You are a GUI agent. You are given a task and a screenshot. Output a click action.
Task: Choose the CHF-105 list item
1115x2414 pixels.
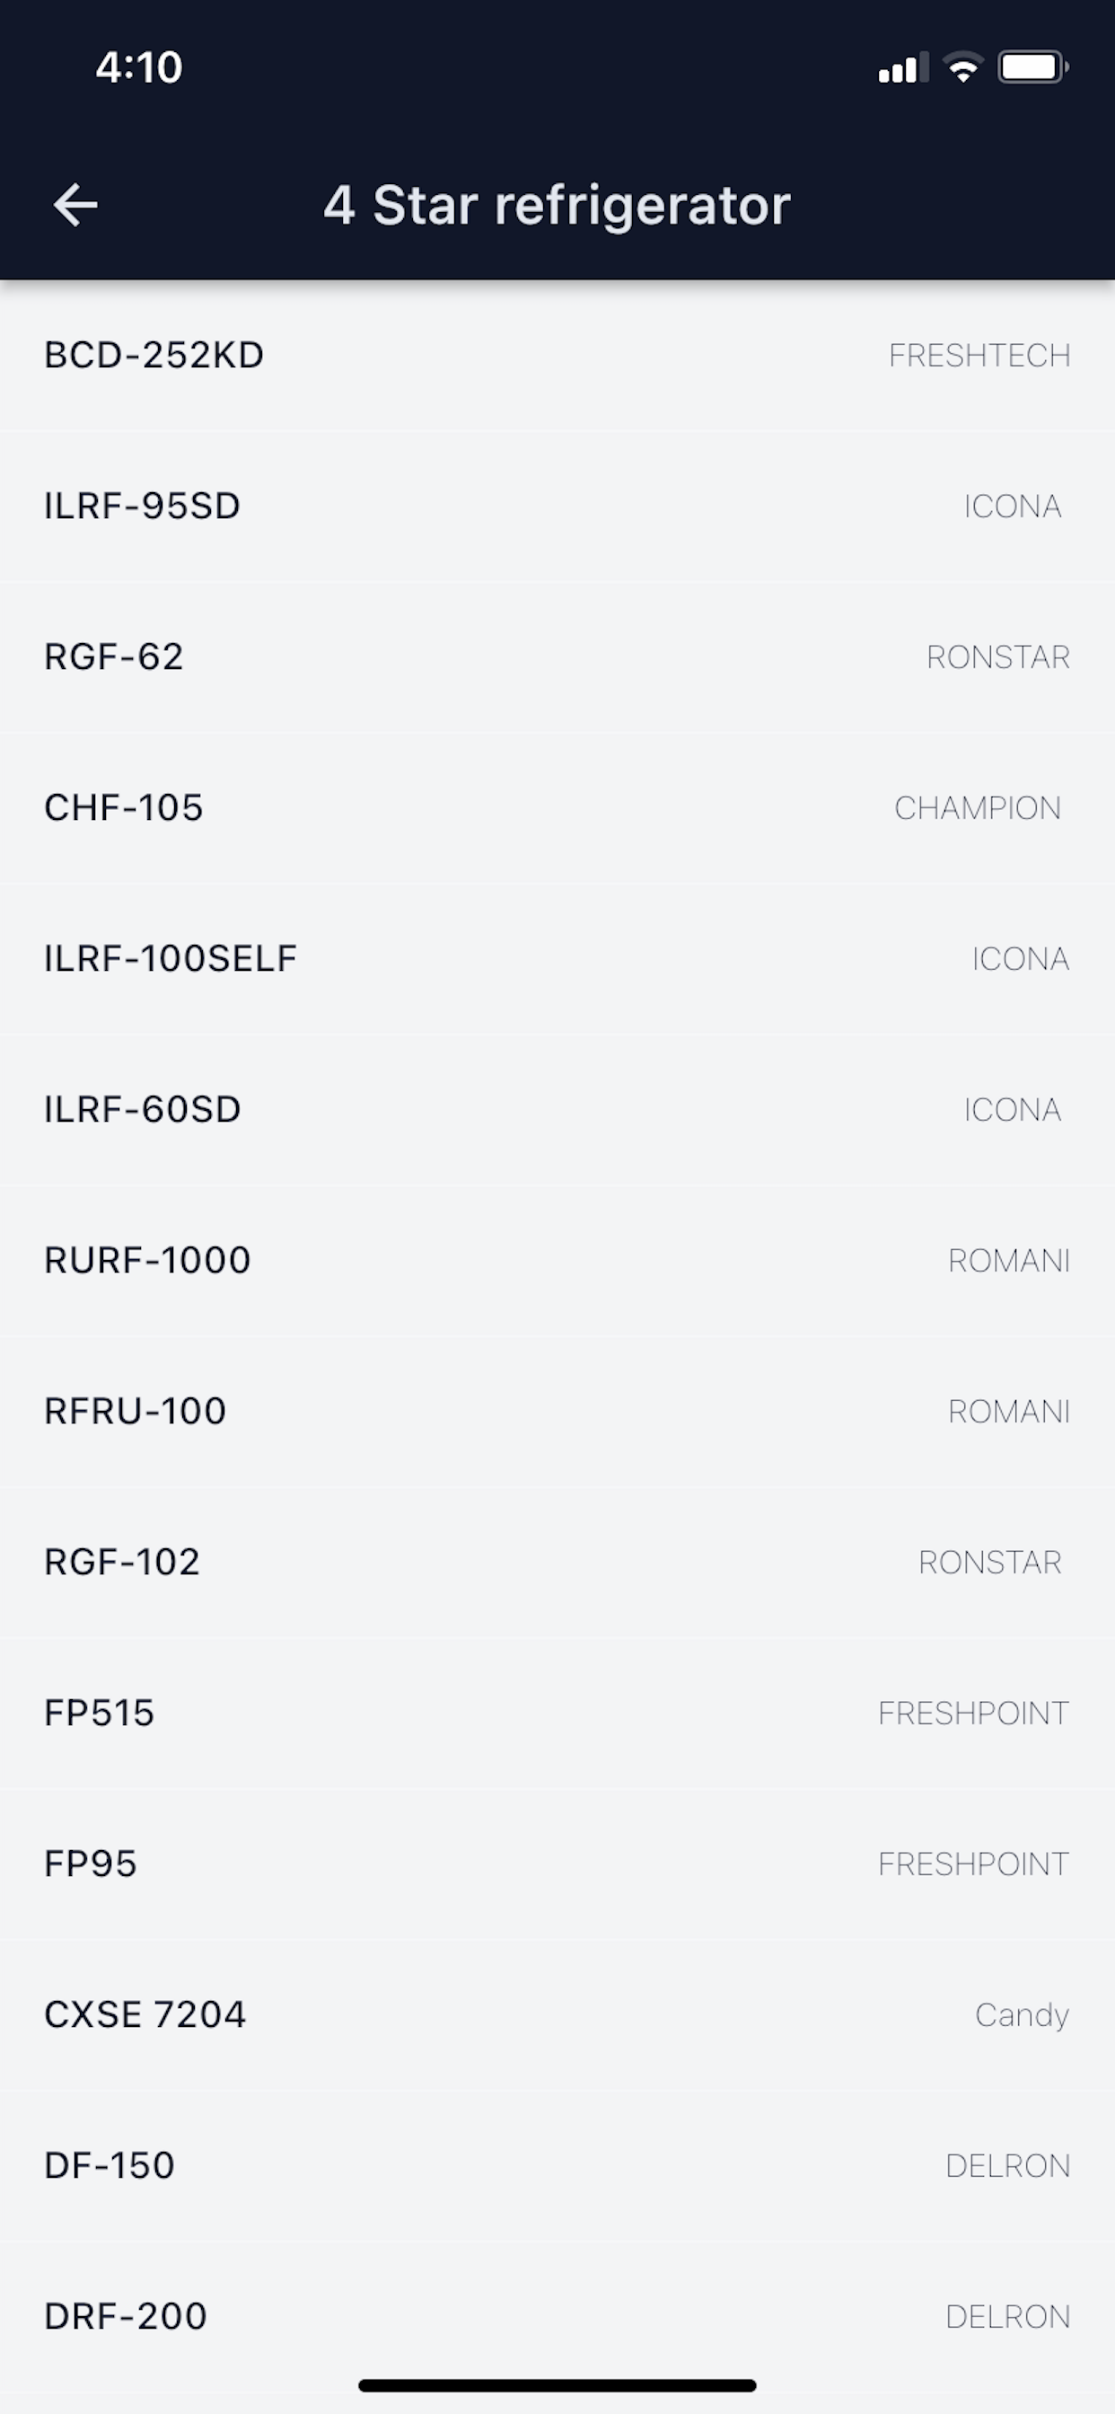(557, 809)
